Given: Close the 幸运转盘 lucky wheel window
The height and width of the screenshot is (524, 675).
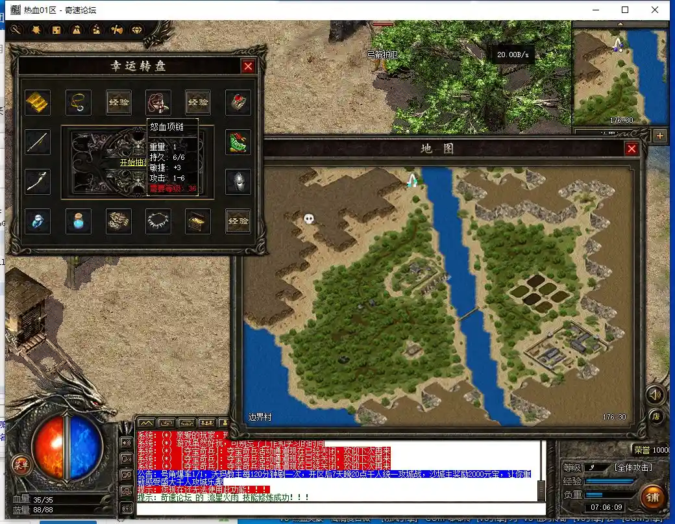Looking at the screenshot, I should [248, 66].
